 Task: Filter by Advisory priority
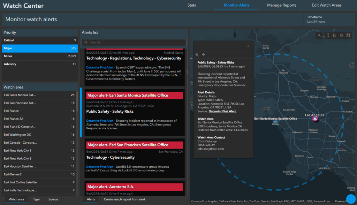[40, 64]
